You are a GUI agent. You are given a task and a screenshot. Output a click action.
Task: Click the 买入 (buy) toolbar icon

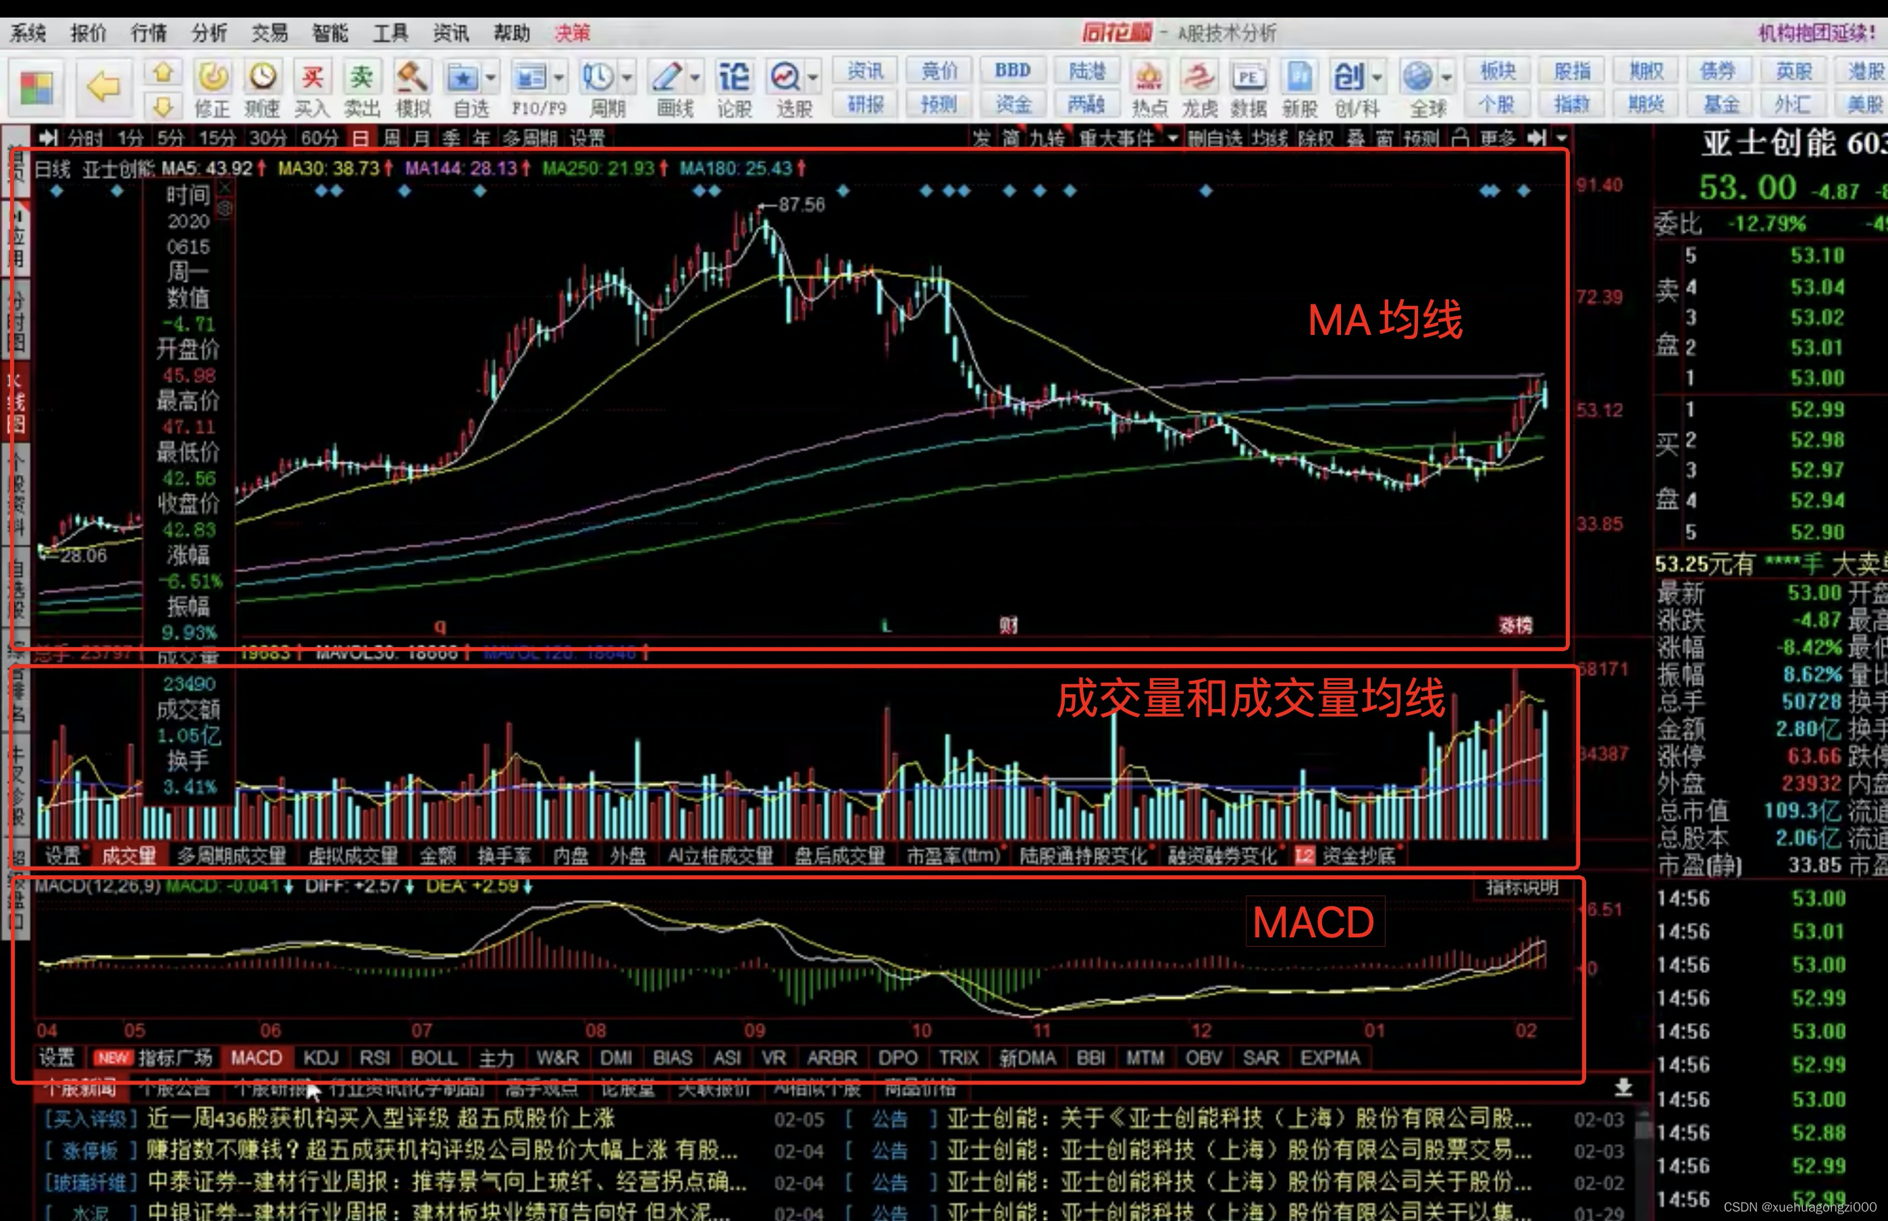pos(311,78)
